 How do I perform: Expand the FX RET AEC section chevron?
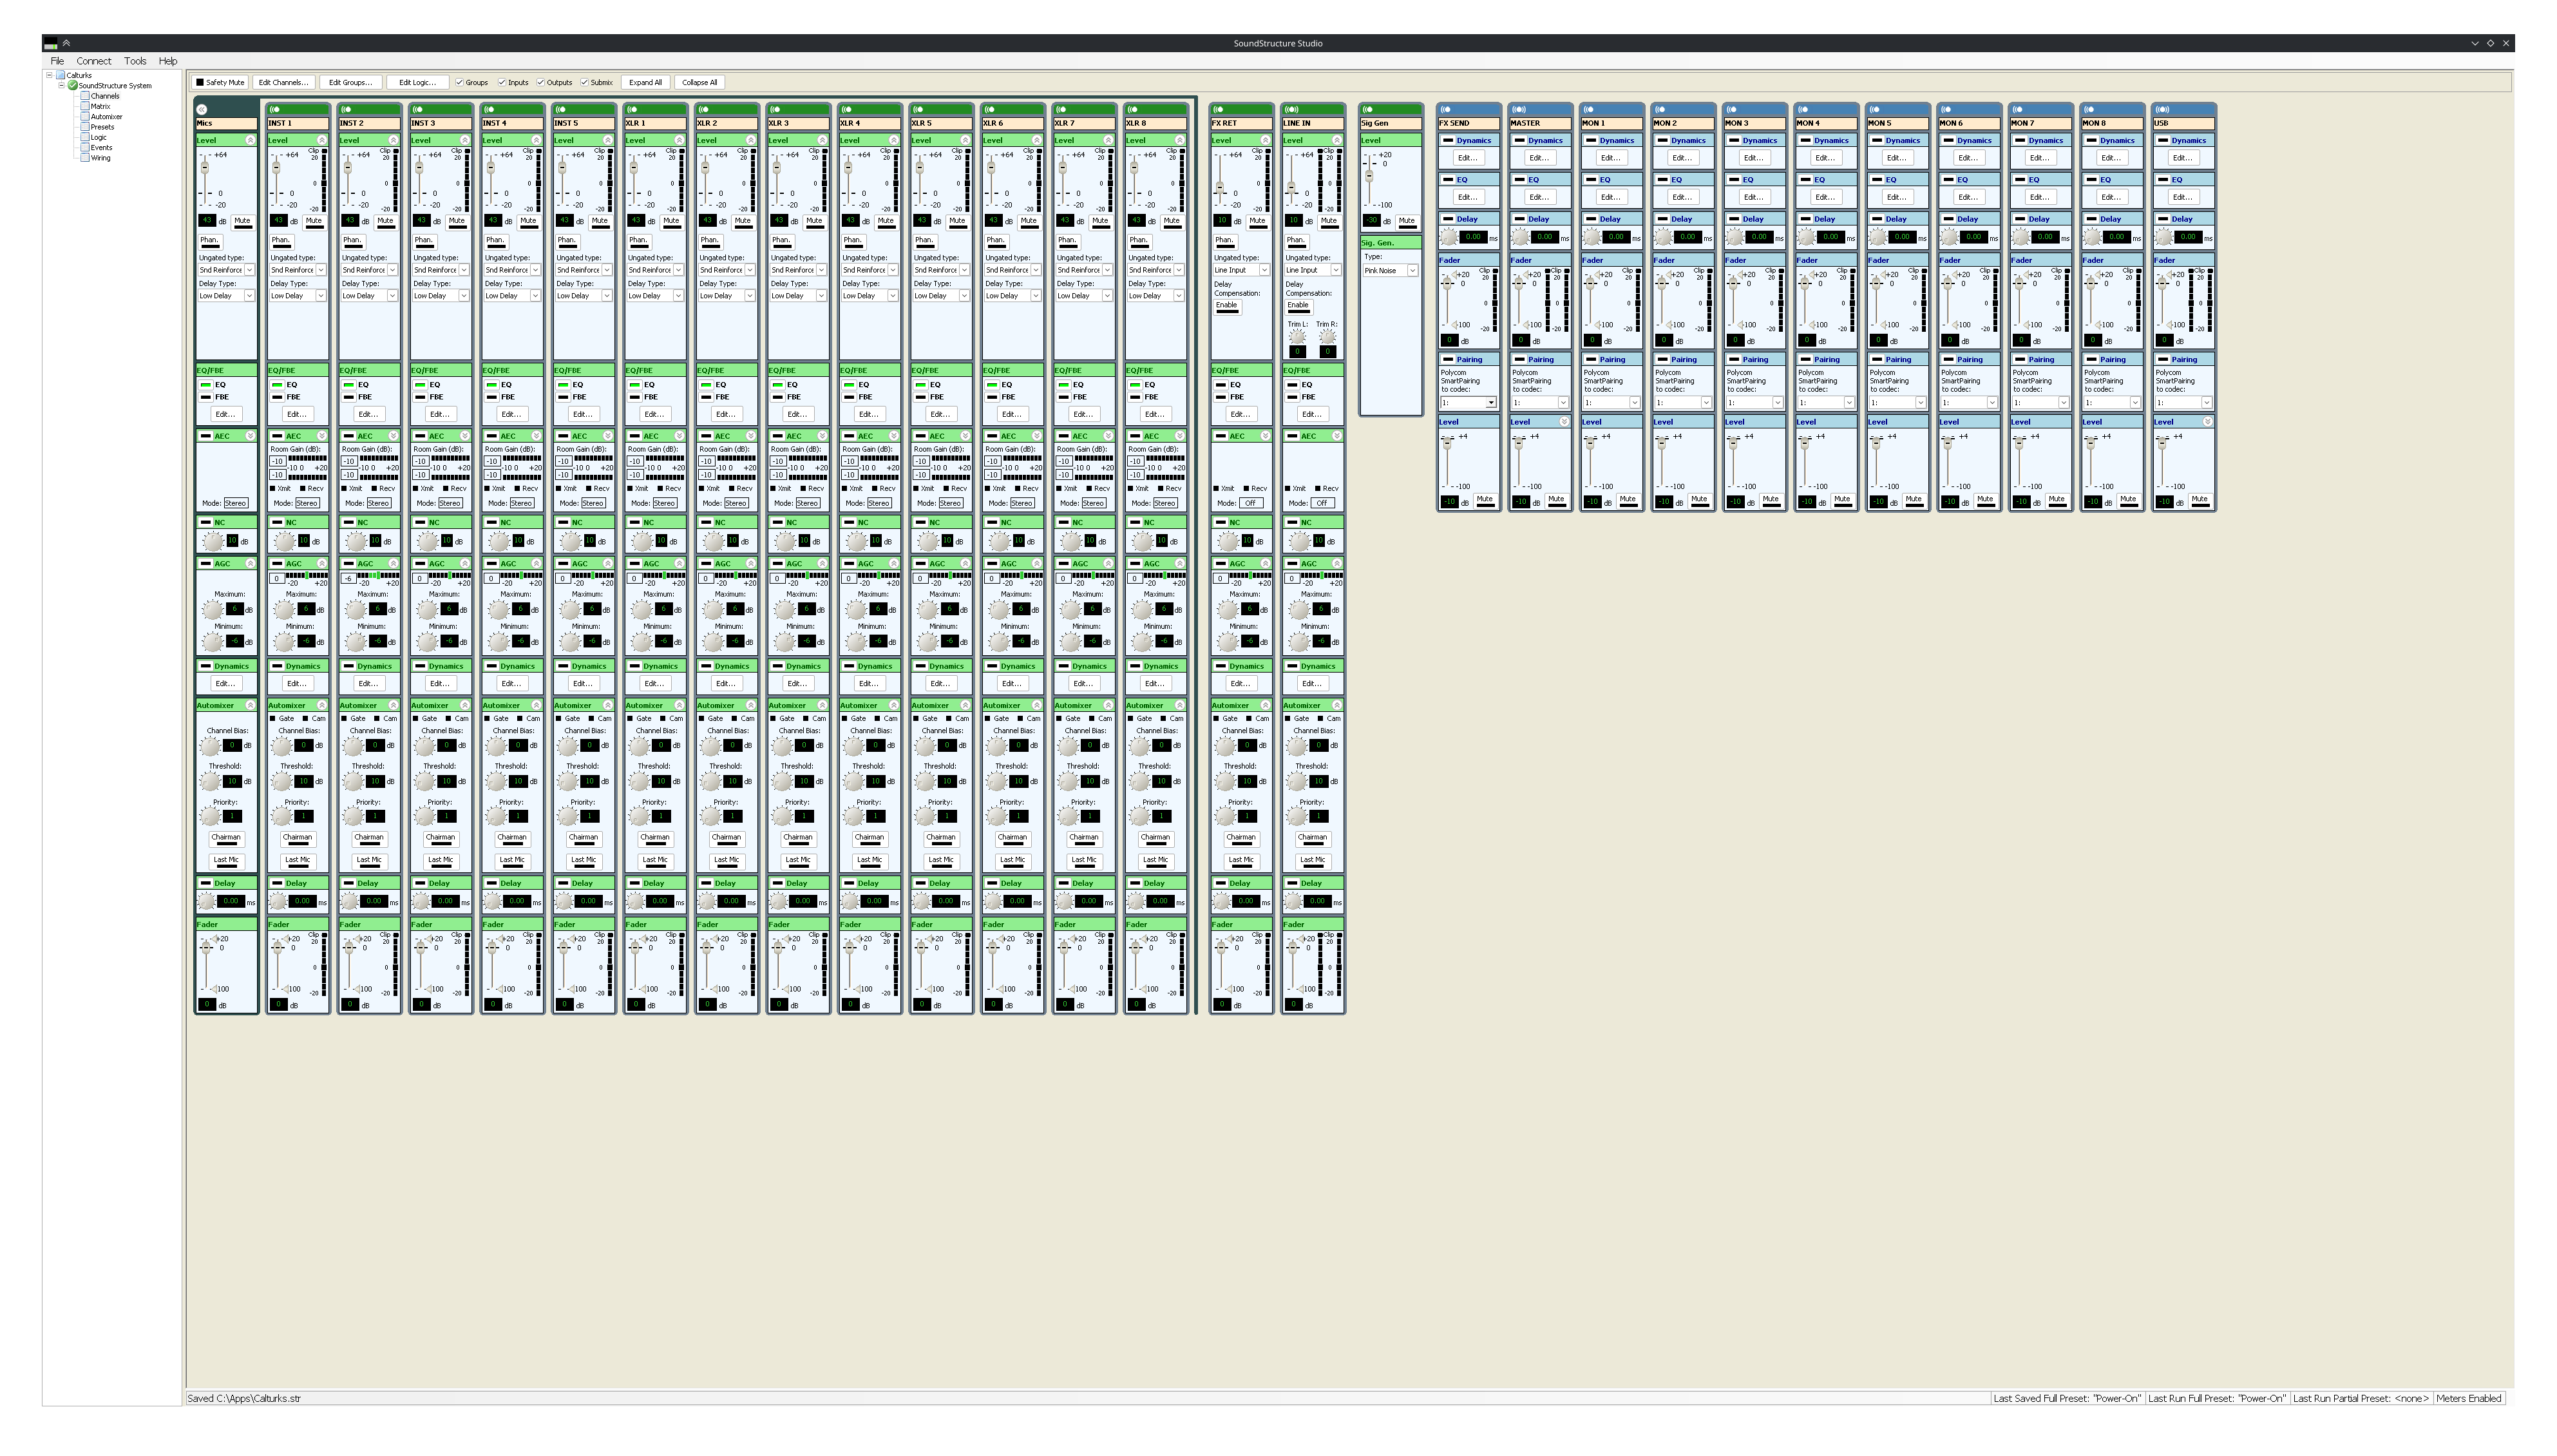click(1264, 436)
